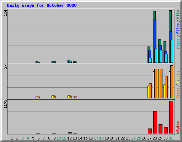Image resolution: width=182 pixels, height=142 pixels.
Task: Click day label 12 on the x-axis
Action: pyautogui.click(x=69, y=138)
